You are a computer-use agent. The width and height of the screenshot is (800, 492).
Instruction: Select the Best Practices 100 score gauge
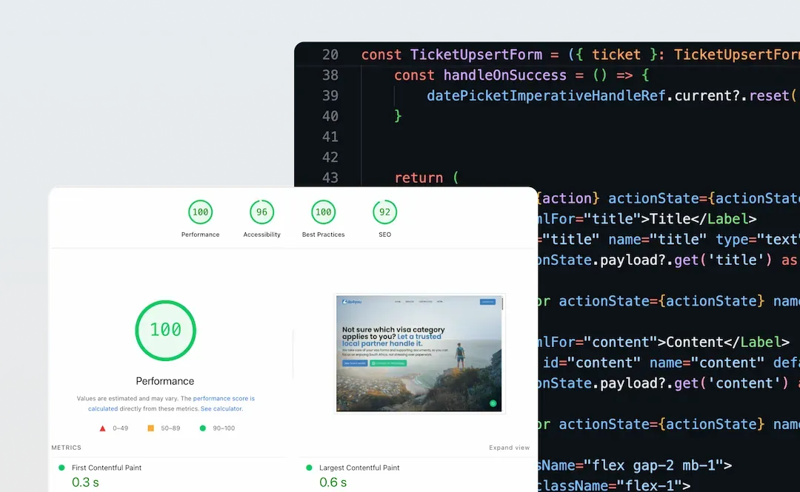point(324,212)
